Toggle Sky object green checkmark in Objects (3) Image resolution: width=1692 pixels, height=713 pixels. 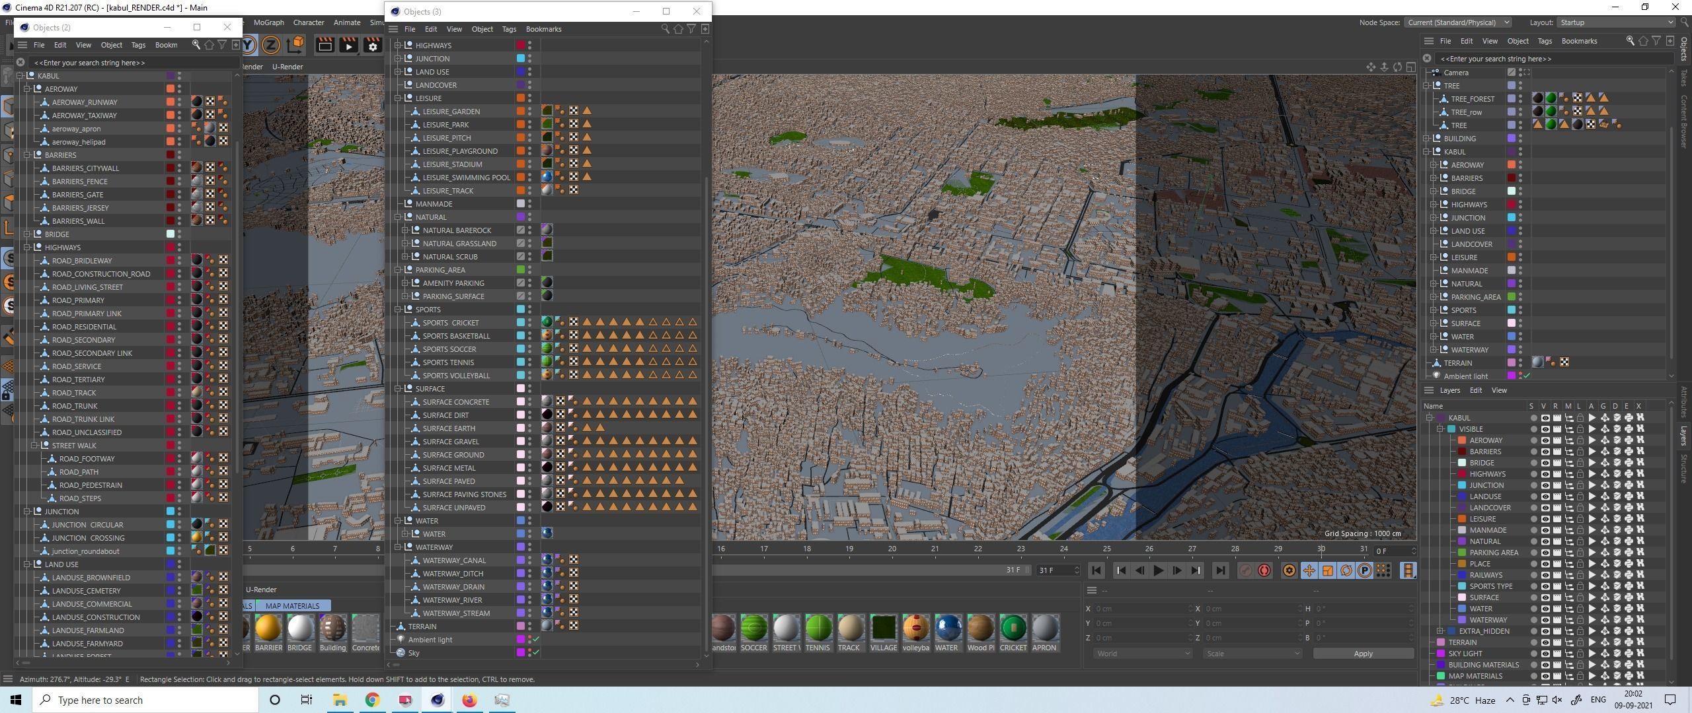[536, 652]
